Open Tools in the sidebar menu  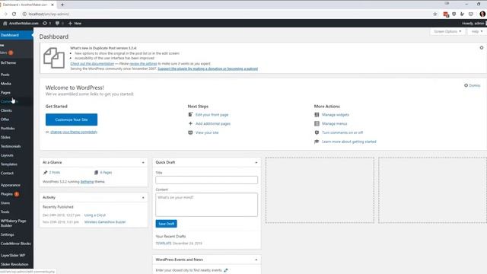click(17, 212)
